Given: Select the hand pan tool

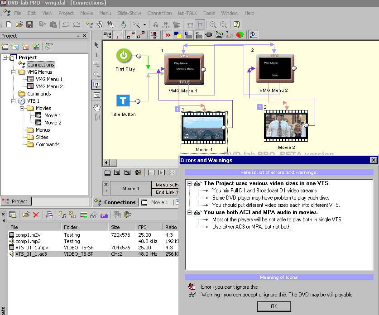Looking at the screenshot, I should tap(97, 108).
